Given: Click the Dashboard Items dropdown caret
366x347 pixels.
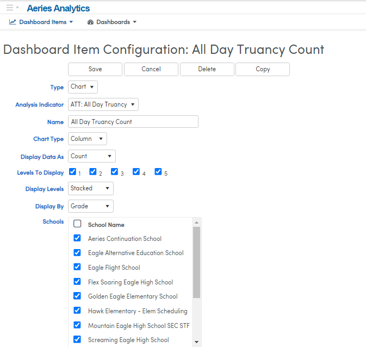Looking at the screenshot, I should tap(71, 22).
